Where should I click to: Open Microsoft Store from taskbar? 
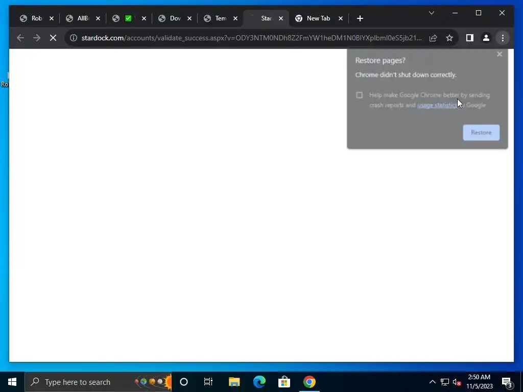pos(284,382)
